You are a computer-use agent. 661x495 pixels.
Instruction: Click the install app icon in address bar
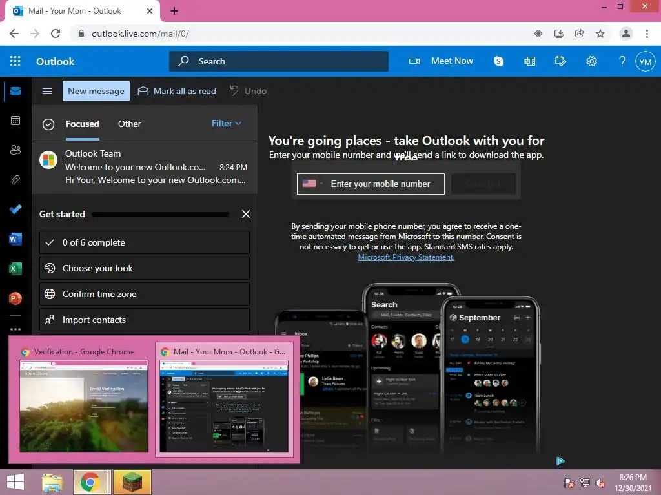559,34
